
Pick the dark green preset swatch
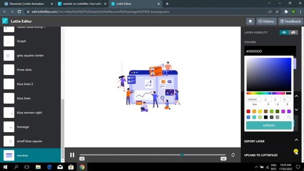point(277,111)
